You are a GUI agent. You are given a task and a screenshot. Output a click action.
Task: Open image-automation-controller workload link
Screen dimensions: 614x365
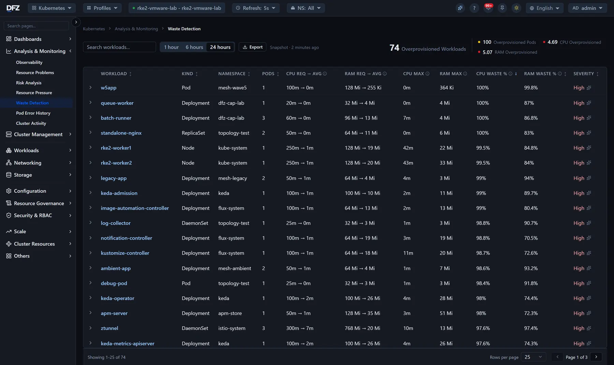135,208
